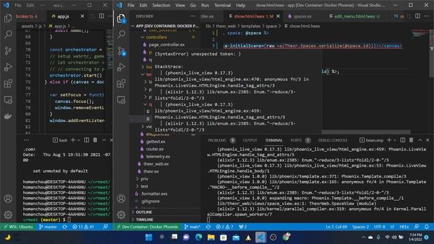The height and width of the screenshot is (244, 434).
Task: Open Extensions view in left VS Code window
Action: point(8,83)
